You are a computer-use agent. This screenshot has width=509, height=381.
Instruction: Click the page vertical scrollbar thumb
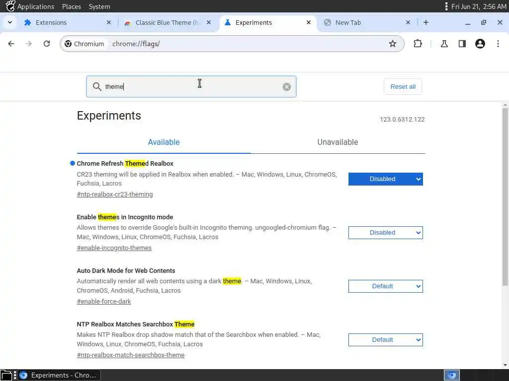[505, 197]
